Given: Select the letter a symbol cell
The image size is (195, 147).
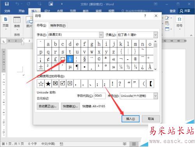Looking at the screenshot, I should click(x=48, y=44).
